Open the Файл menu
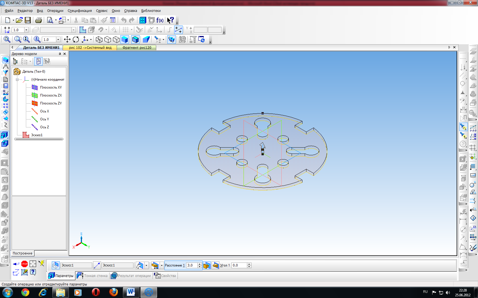 tap(9, 11)
